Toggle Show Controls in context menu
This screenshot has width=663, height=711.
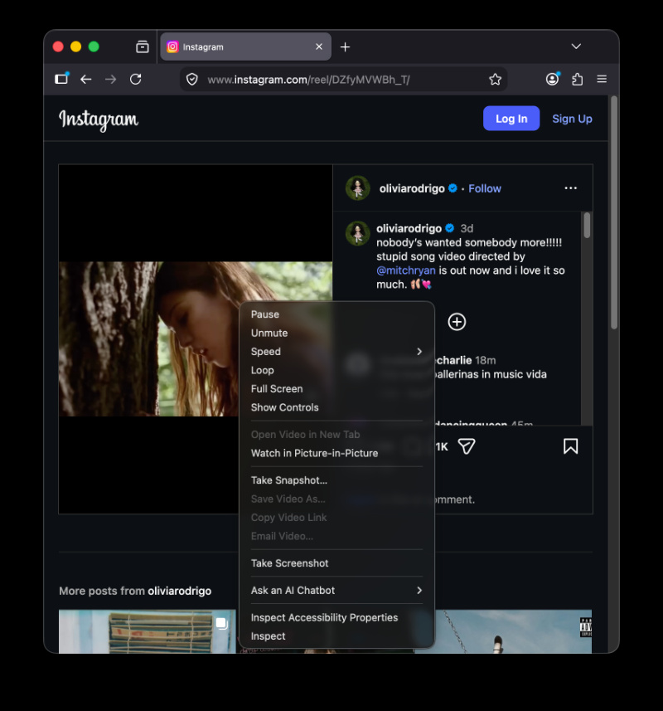(337, 407)
